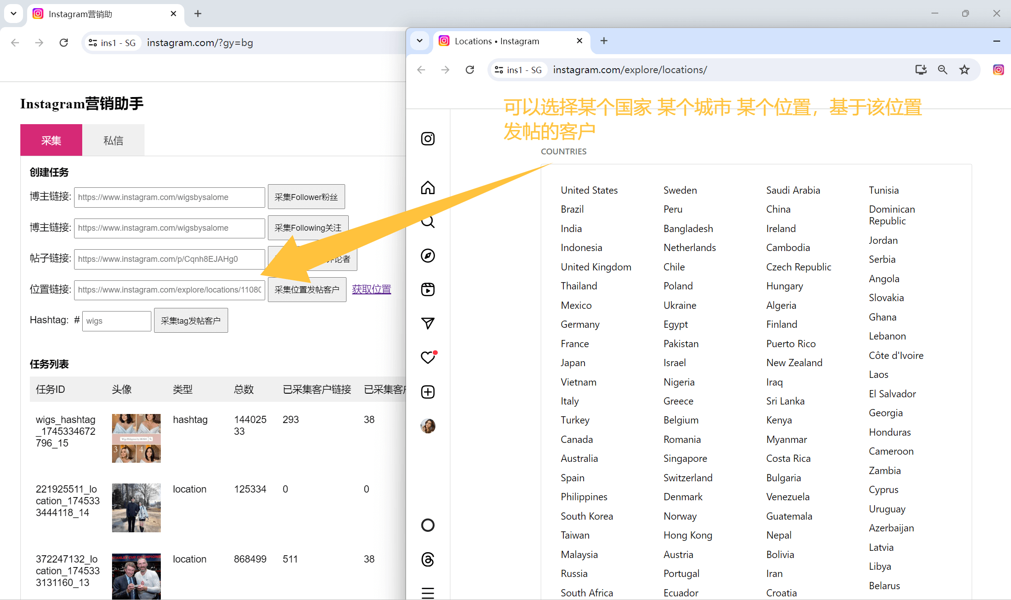The width and height of the screenshot is (1011, 600).
Task: Go back in the Locations window
Action: click(421, 70)
